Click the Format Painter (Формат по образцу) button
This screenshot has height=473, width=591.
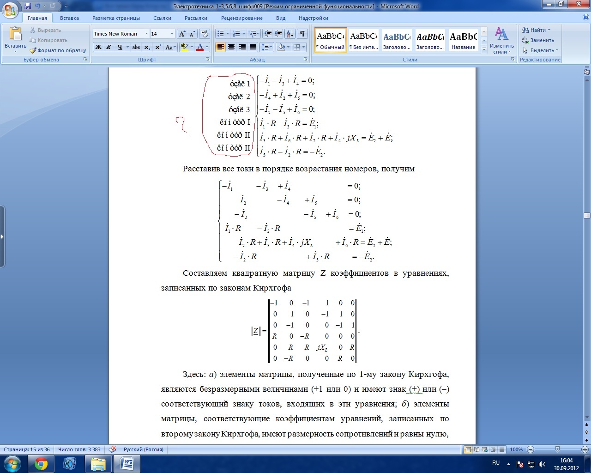[58, 50]
